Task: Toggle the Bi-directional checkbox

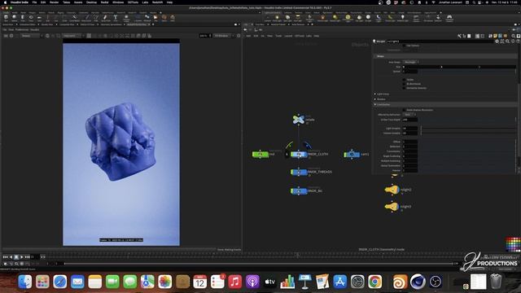Action: pos(405,84)
